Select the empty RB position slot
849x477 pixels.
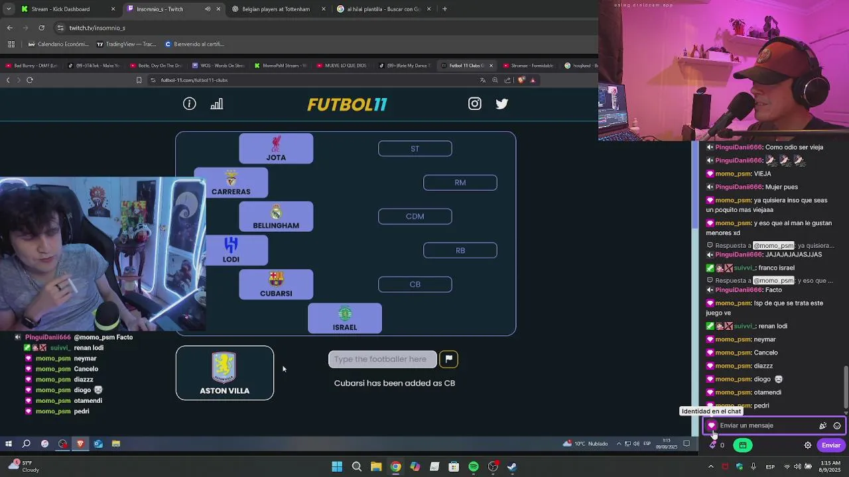[460, 250]
